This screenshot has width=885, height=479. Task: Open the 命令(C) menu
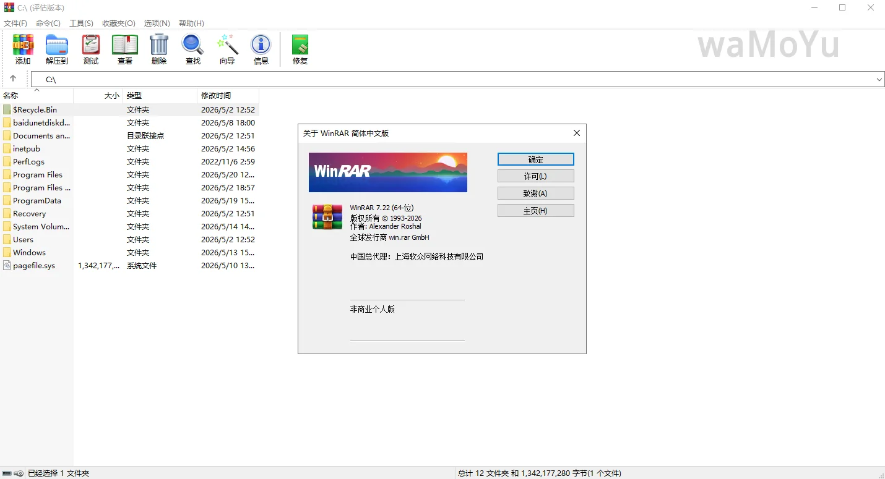(x=48, y=23)
